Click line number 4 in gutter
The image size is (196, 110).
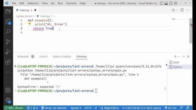click(21, 32)
